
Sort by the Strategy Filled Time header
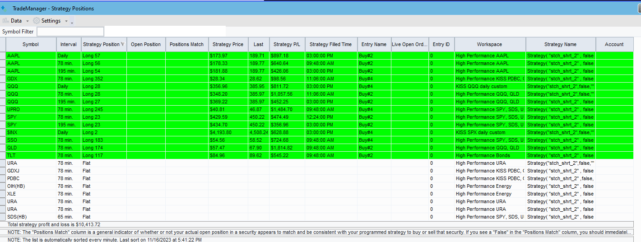(330, 44)
